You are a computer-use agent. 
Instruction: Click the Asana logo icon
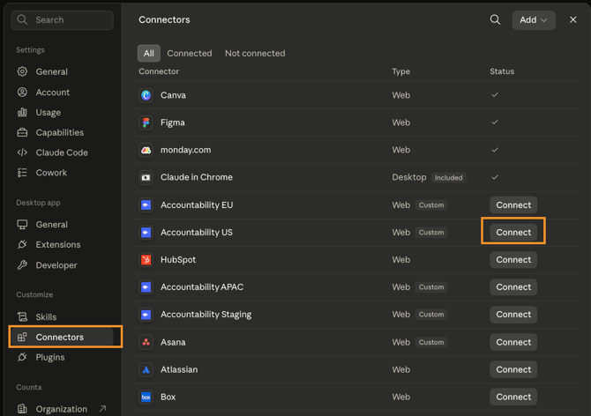(146, 342)
